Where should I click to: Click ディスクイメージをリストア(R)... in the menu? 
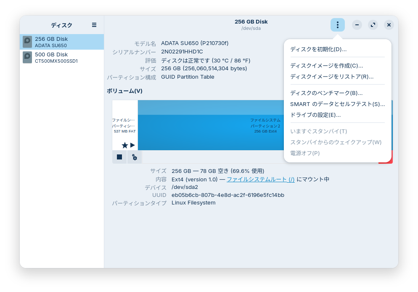click(x=332, y=77)
